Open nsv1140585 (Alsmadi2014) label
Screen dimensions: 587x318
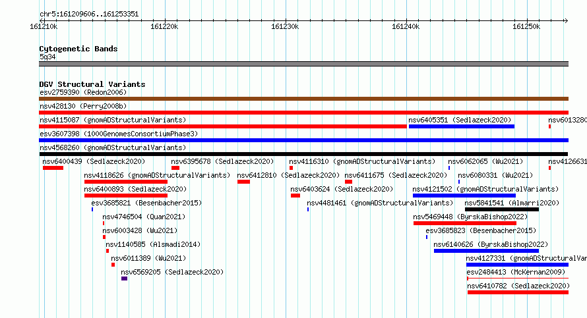153,244
